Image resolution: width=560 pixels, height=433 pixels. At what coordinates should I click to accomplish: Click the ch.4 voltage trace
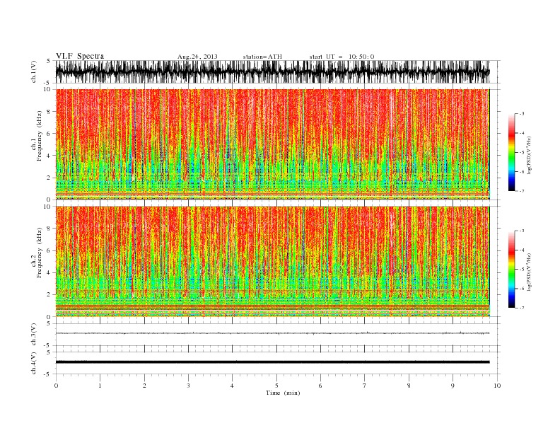tap(272, 362)
